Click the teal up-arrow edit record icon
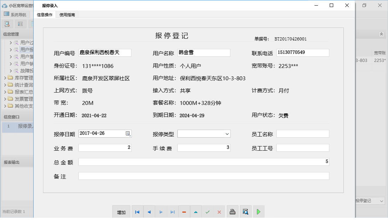The image size is (388, 220). (196, 212)
